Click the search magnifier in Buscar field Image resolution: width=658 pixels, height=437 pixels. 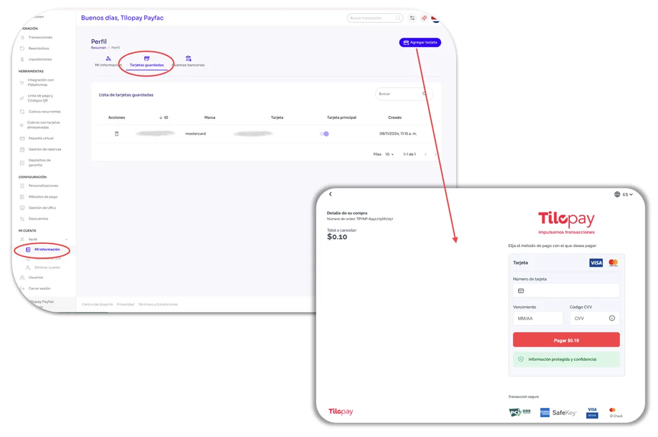[x=424, y=94]
